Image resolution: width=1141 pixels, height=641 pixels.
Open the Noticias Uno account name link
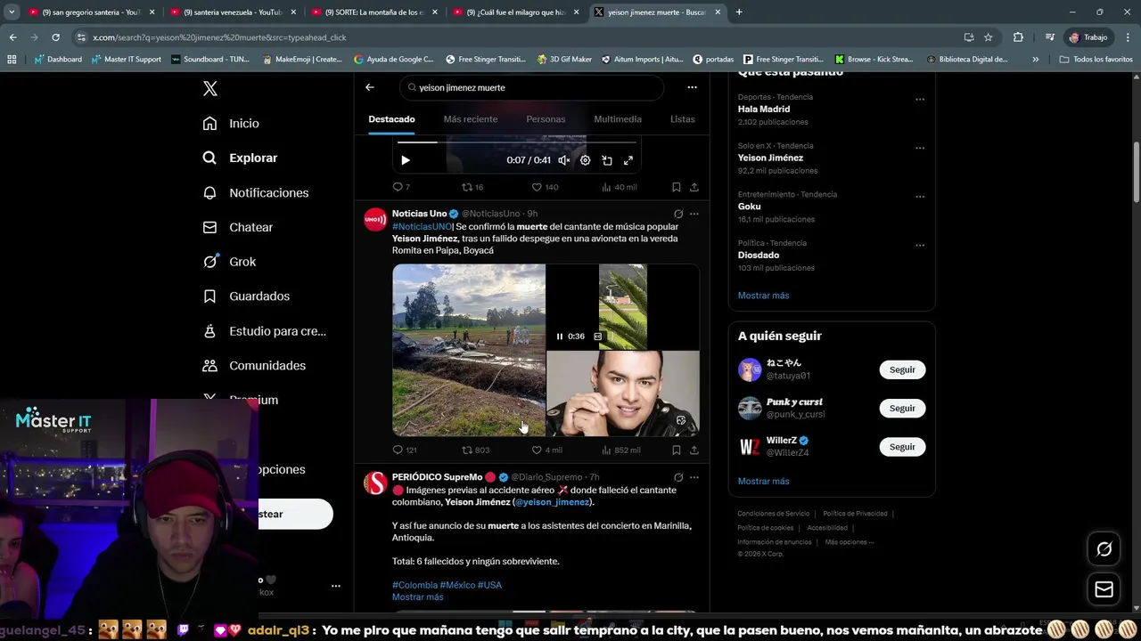pos(419,214)
